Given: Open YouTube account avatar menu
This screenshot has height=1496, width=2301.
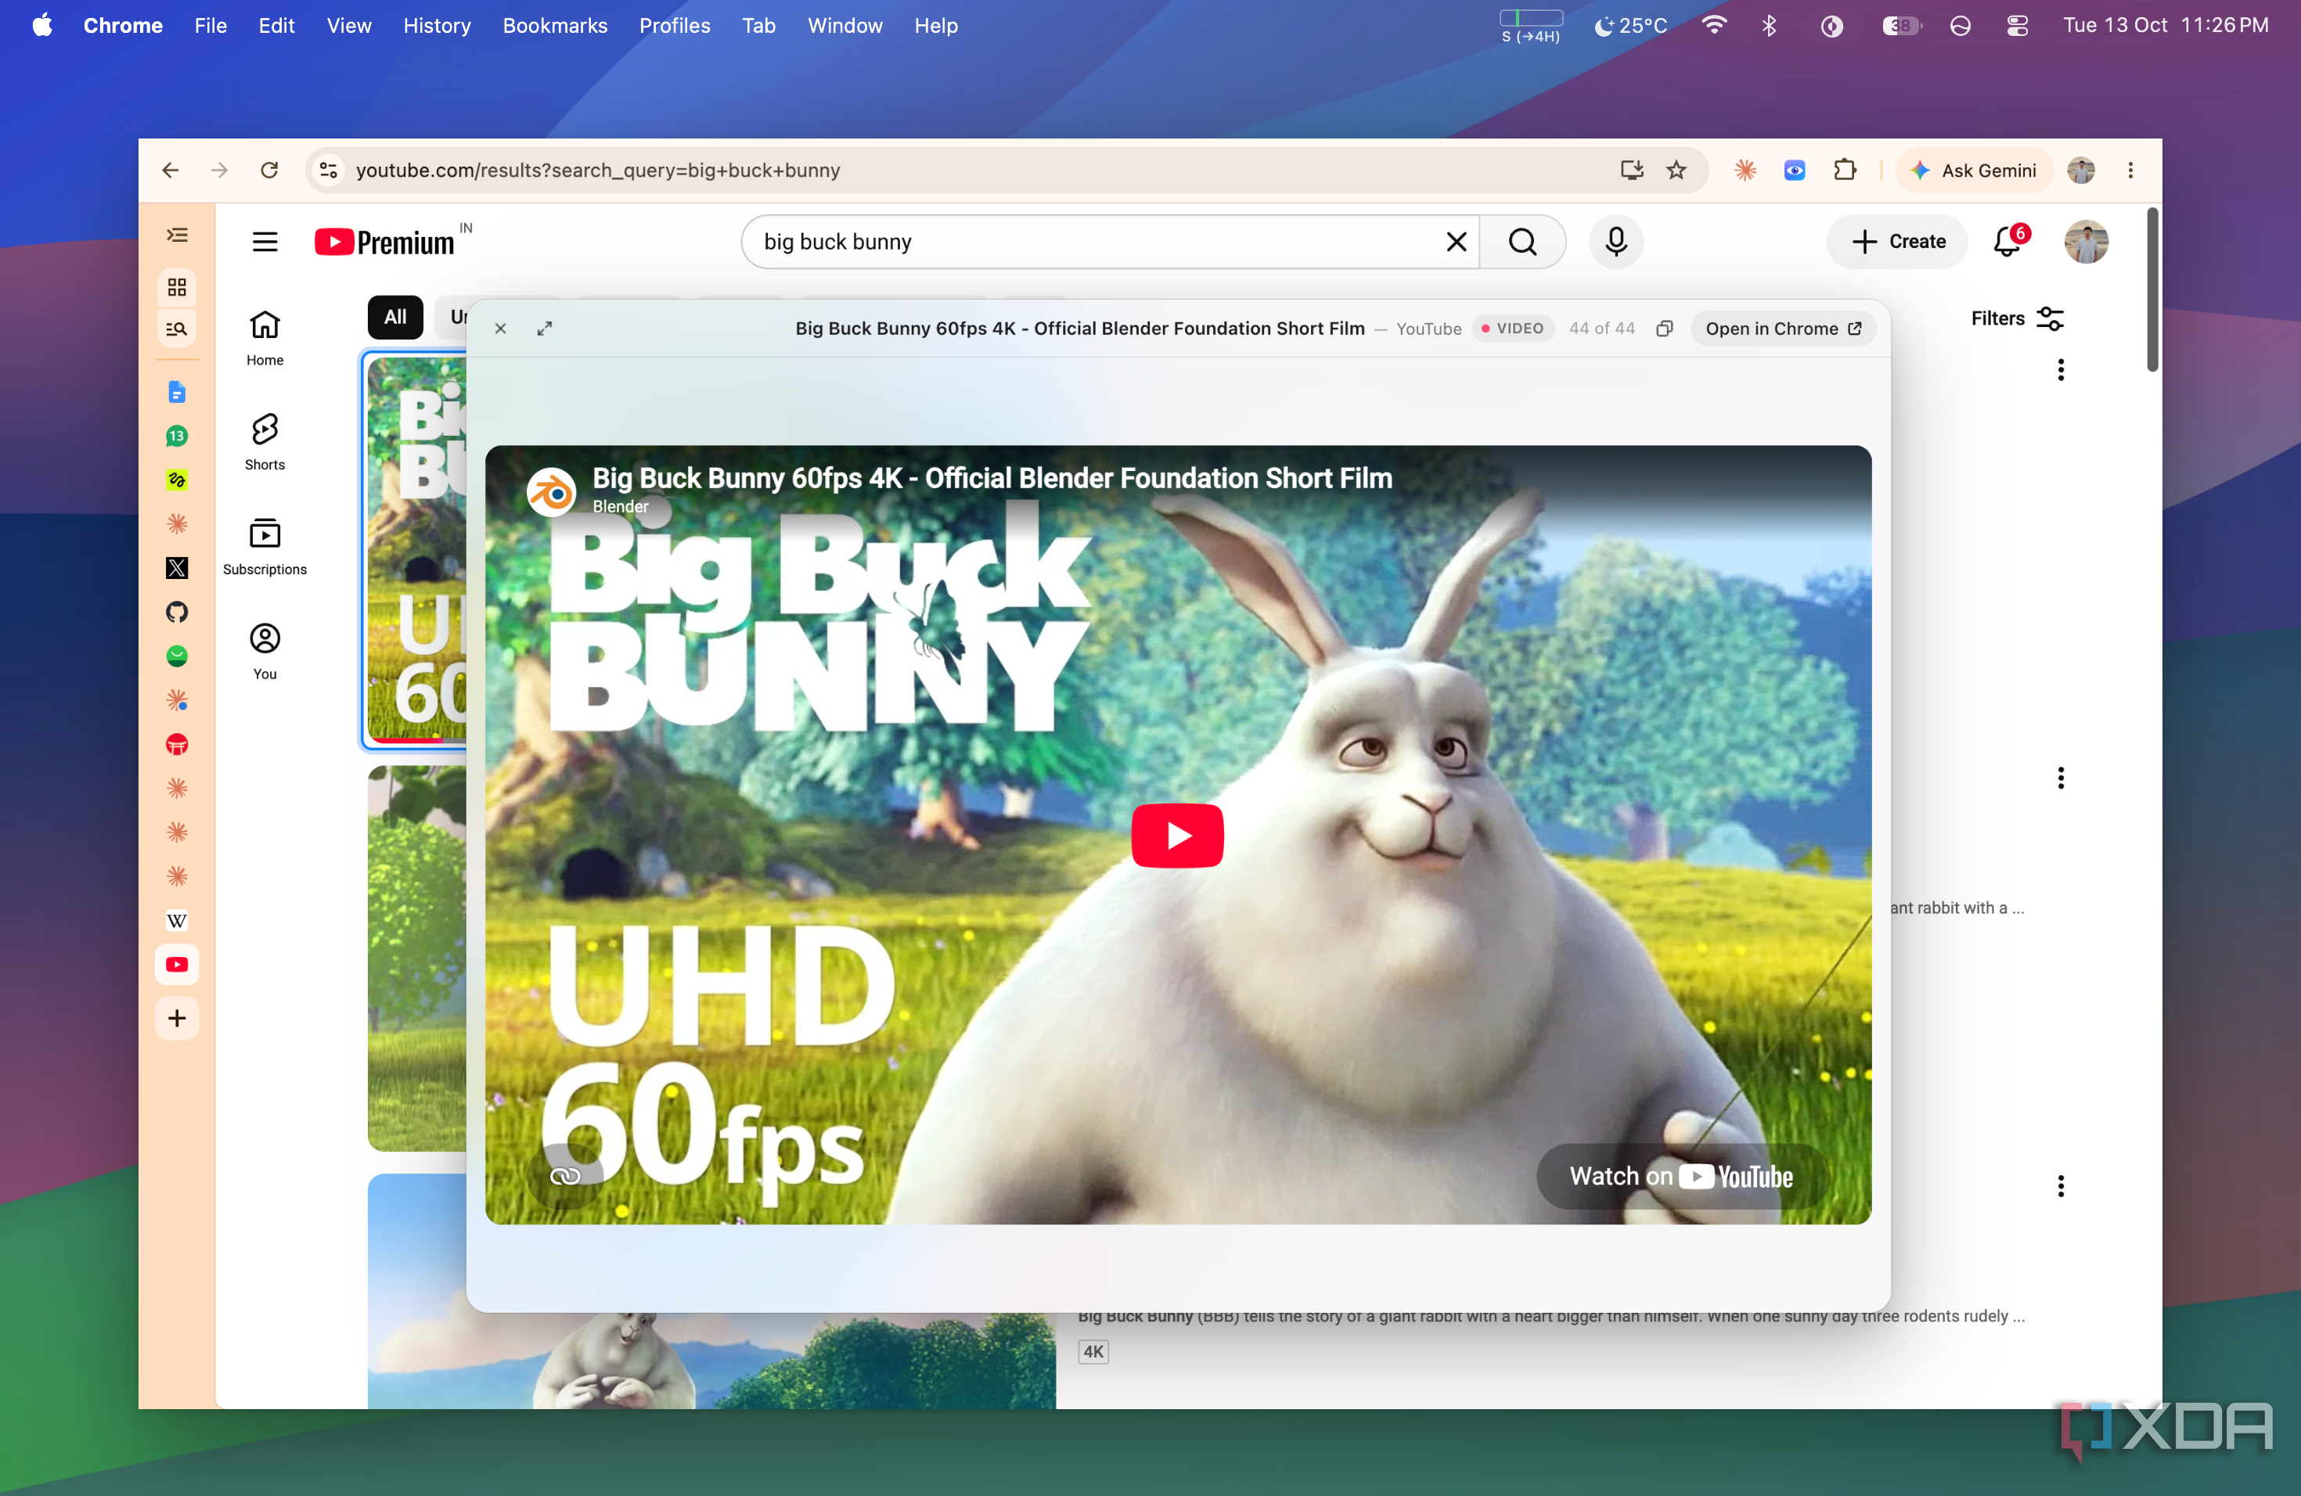Looking at the screenshot, I should [x=2087, y=242].
